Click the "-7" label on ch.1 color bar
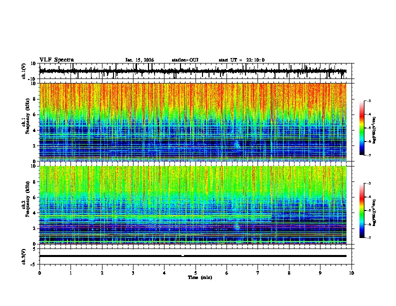The height and width of the screenshot is (306, 396). point(369,155)
